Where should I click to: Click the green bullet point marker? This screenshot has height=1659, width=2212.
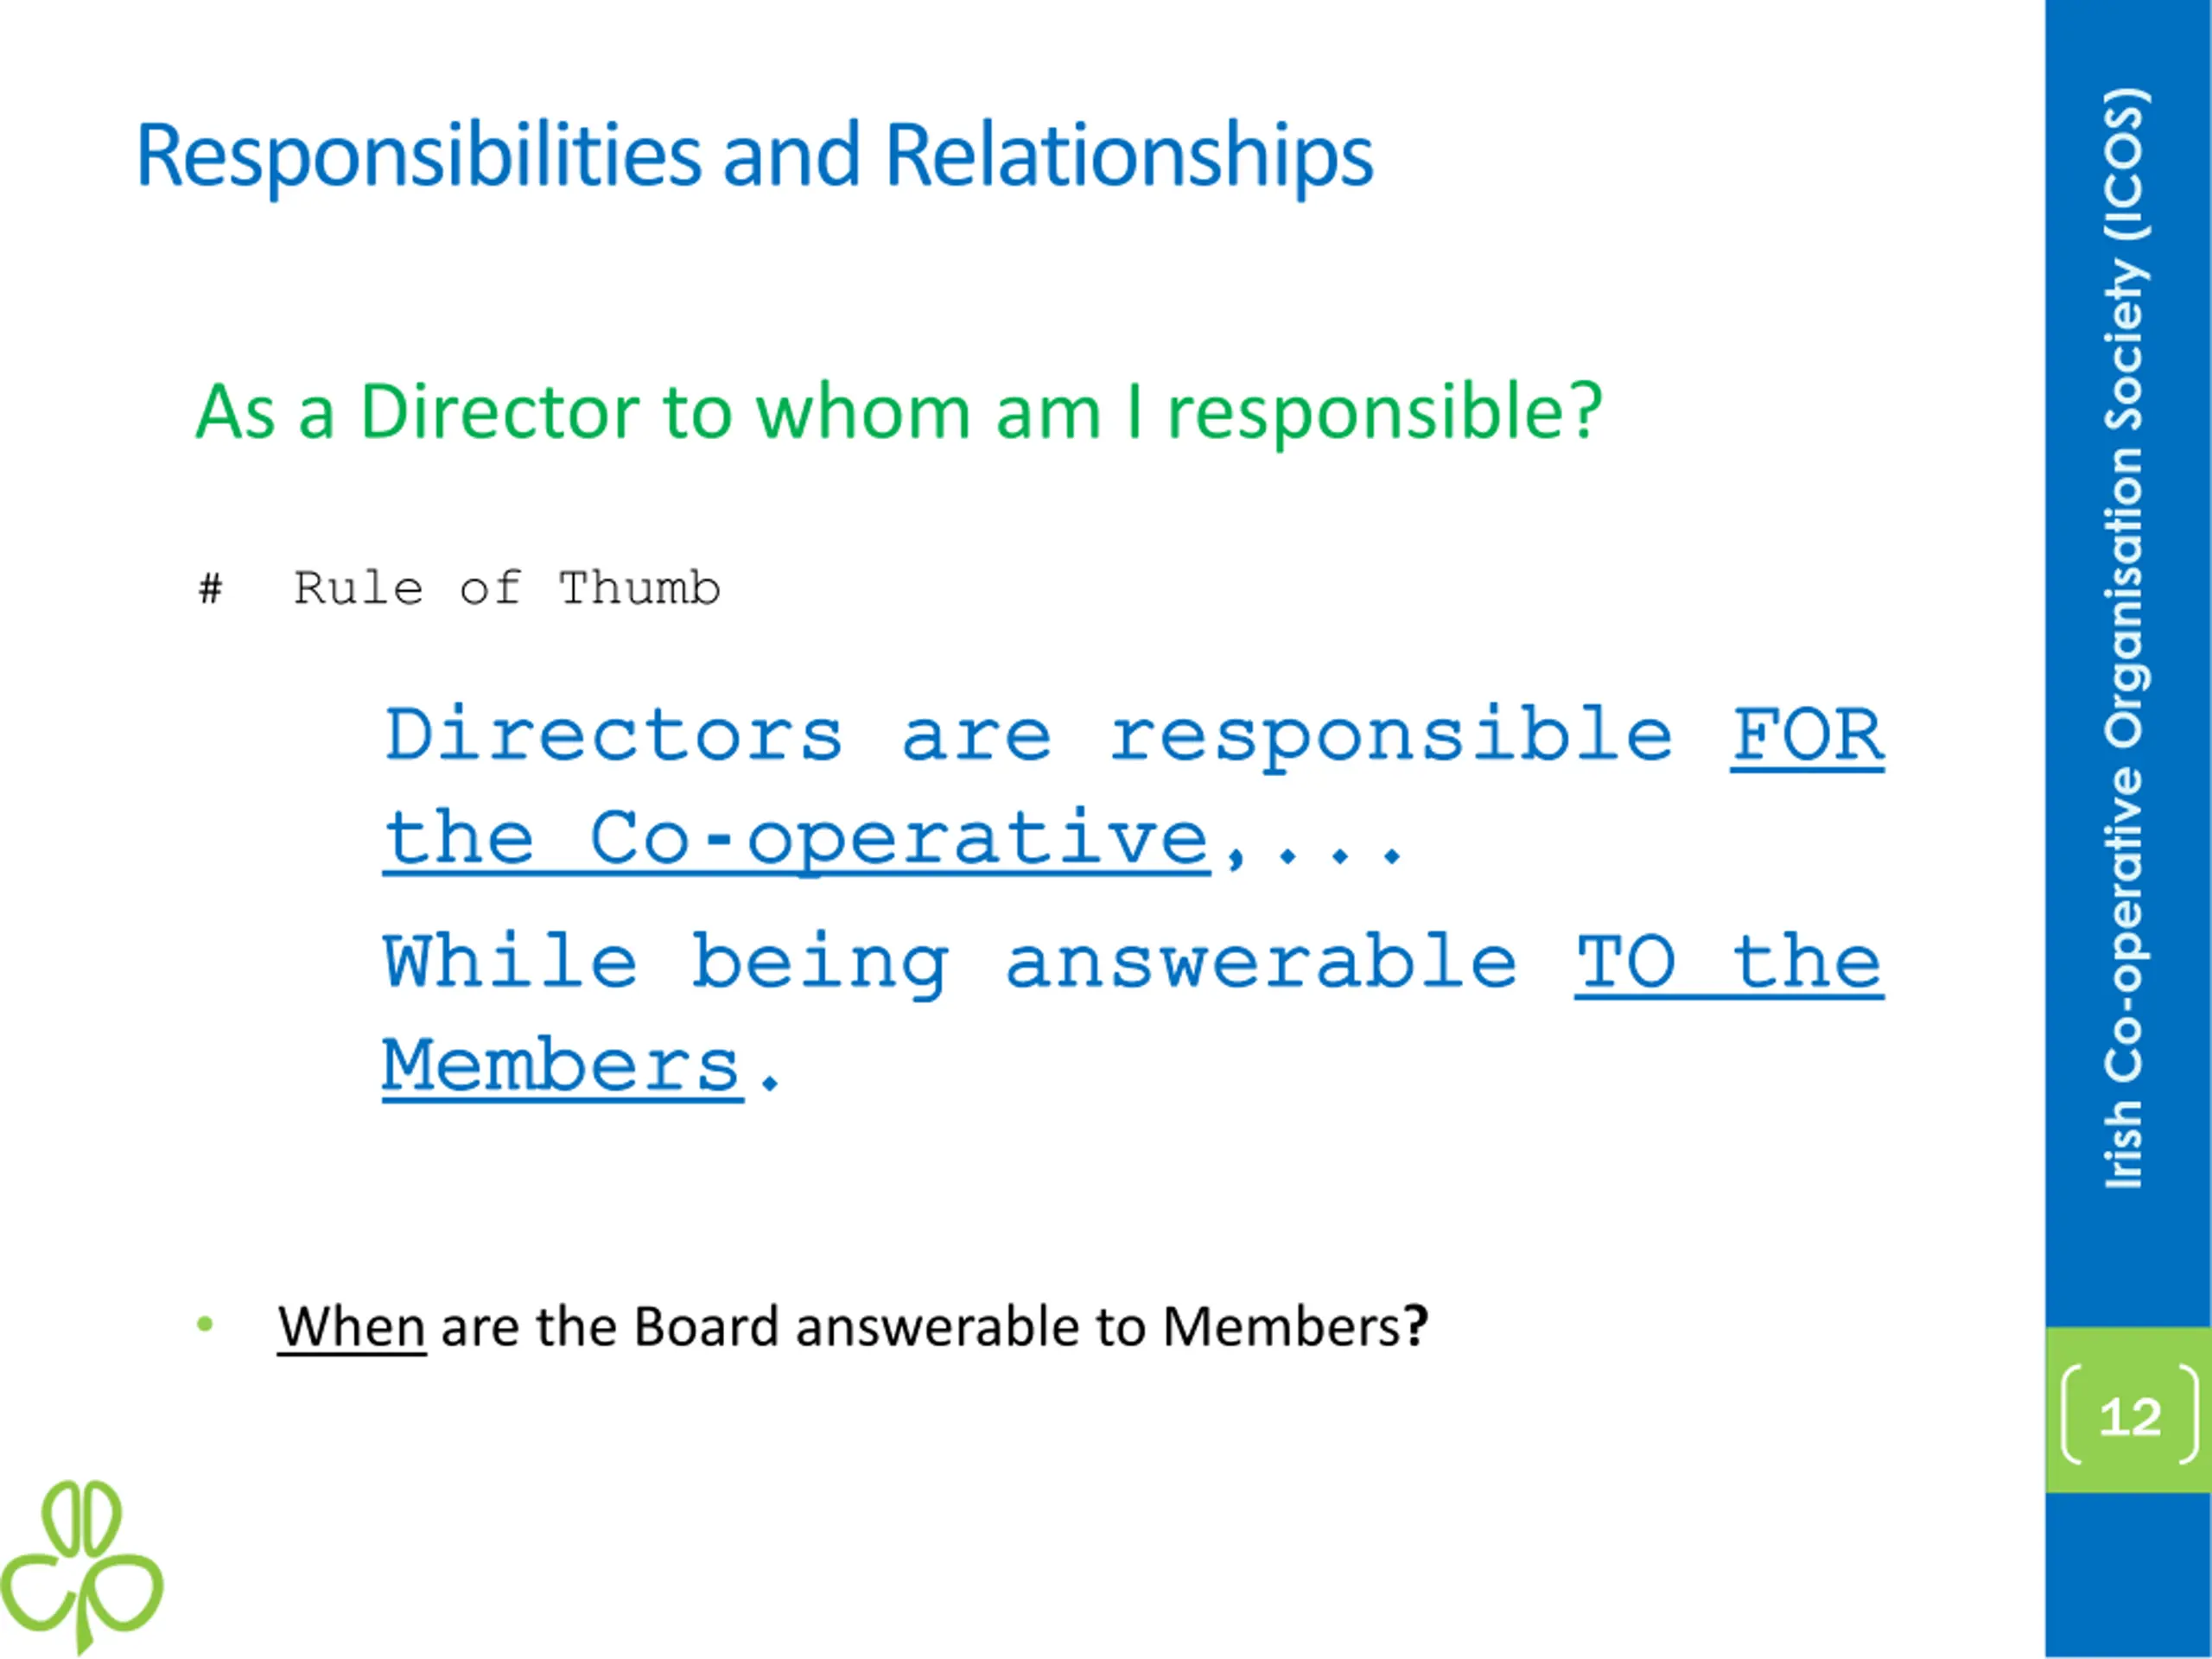pos(206,1325)
